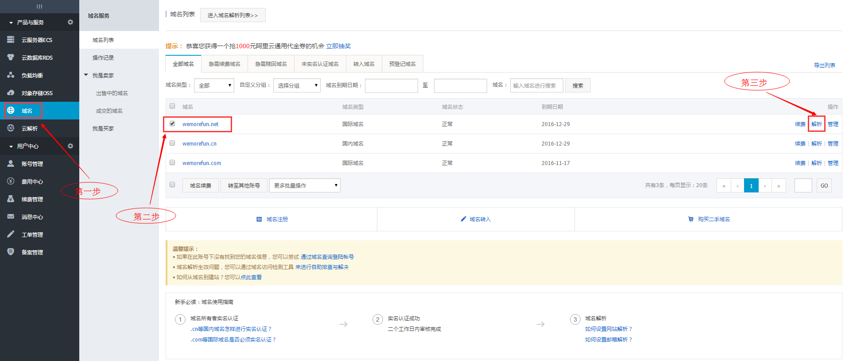Collapse the 我是卖家 tree item

tap(86, 75)
